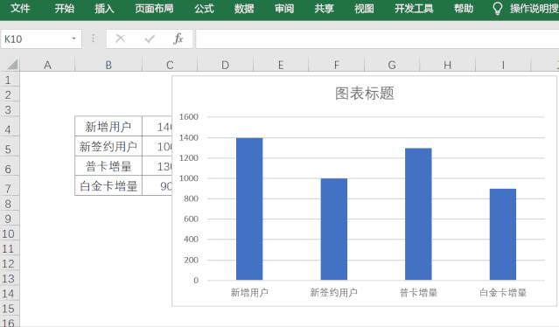The image size is (559, 327).
Task: Click the 共享 ribbon tab
Action: pos(324,8)
